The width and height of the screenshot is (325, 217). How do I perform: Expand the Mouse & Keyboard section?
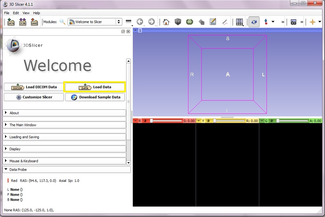(64, 161)
